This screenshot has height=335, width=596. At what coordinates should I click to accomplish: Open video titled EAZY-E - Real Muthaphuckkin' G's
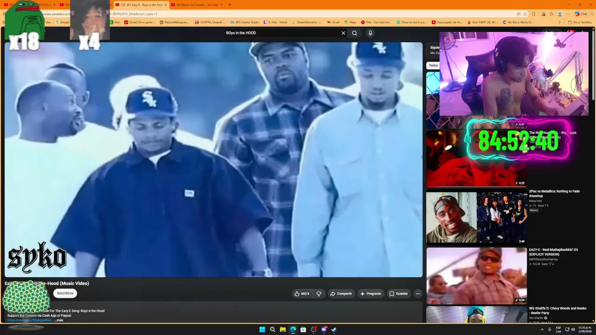tap(553, 252)
